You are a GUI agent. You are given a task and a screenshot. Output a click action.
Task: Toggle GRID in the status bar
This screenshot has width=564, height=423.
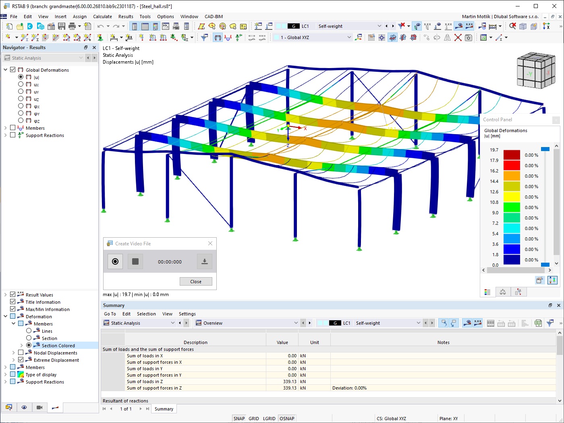click(254, 419)
